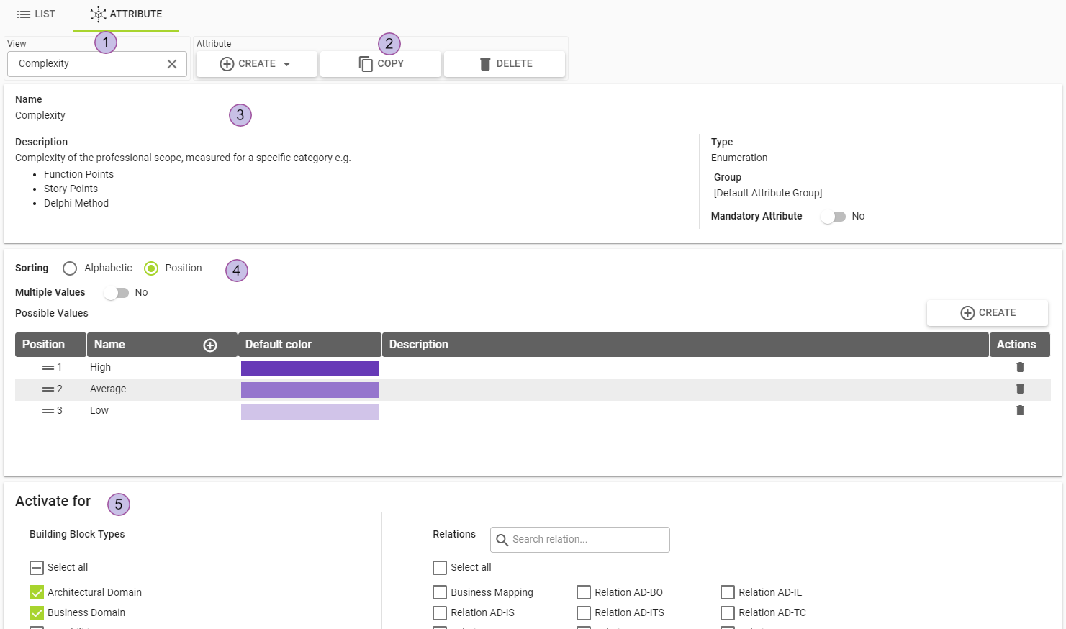This screenshot has width=1066, height=629.
Task: Click the Copy attribute button
Action: pos(381,64)
